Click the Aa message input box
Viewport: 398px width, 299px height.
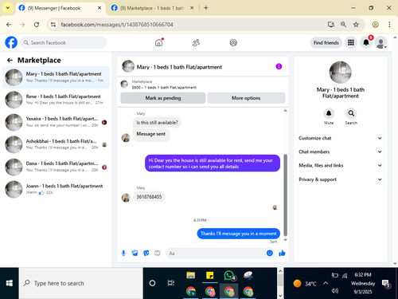(x=217, y=254)
